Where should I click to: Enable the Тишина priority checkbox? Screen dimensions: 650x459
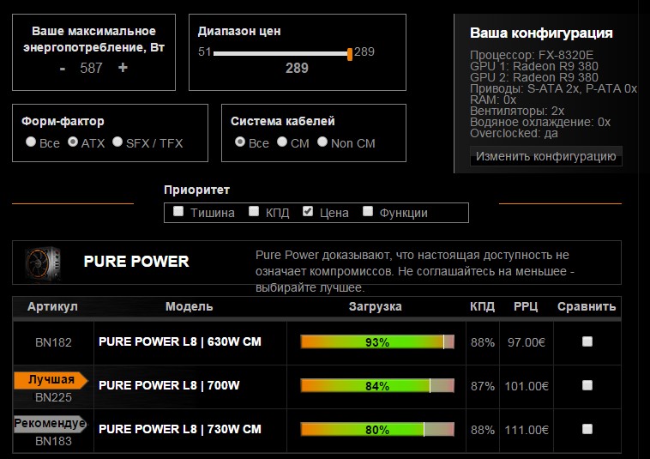tap(178, 211)
